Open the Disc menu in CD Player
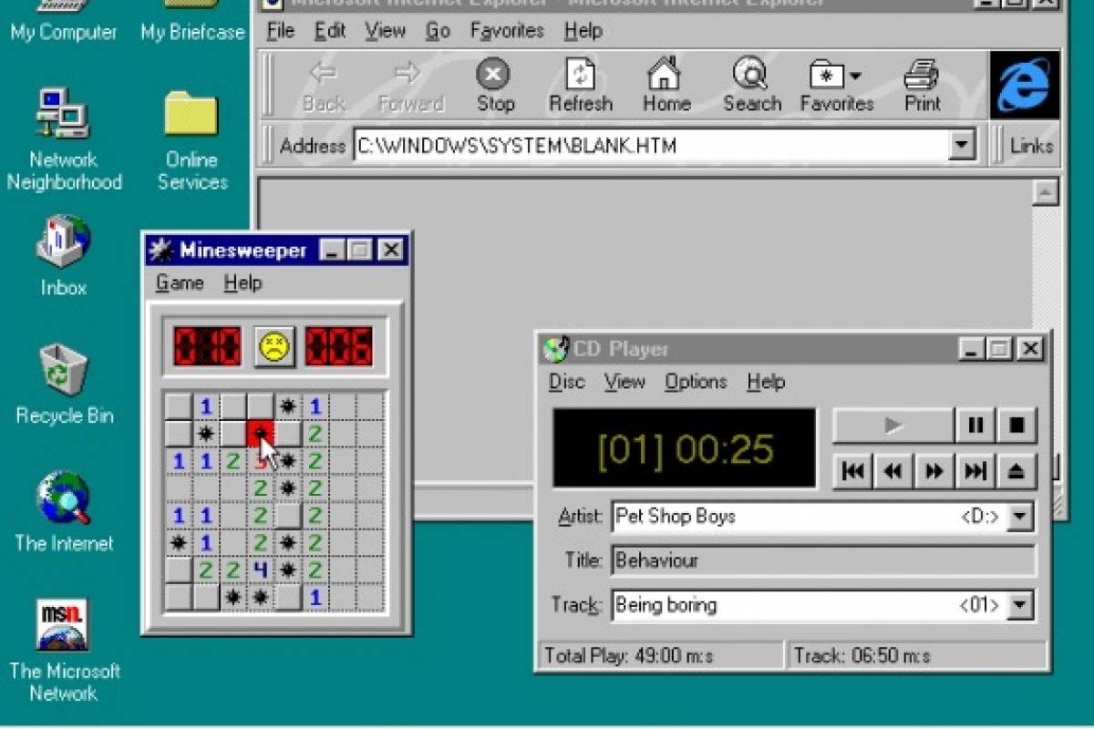 point(566,382)
